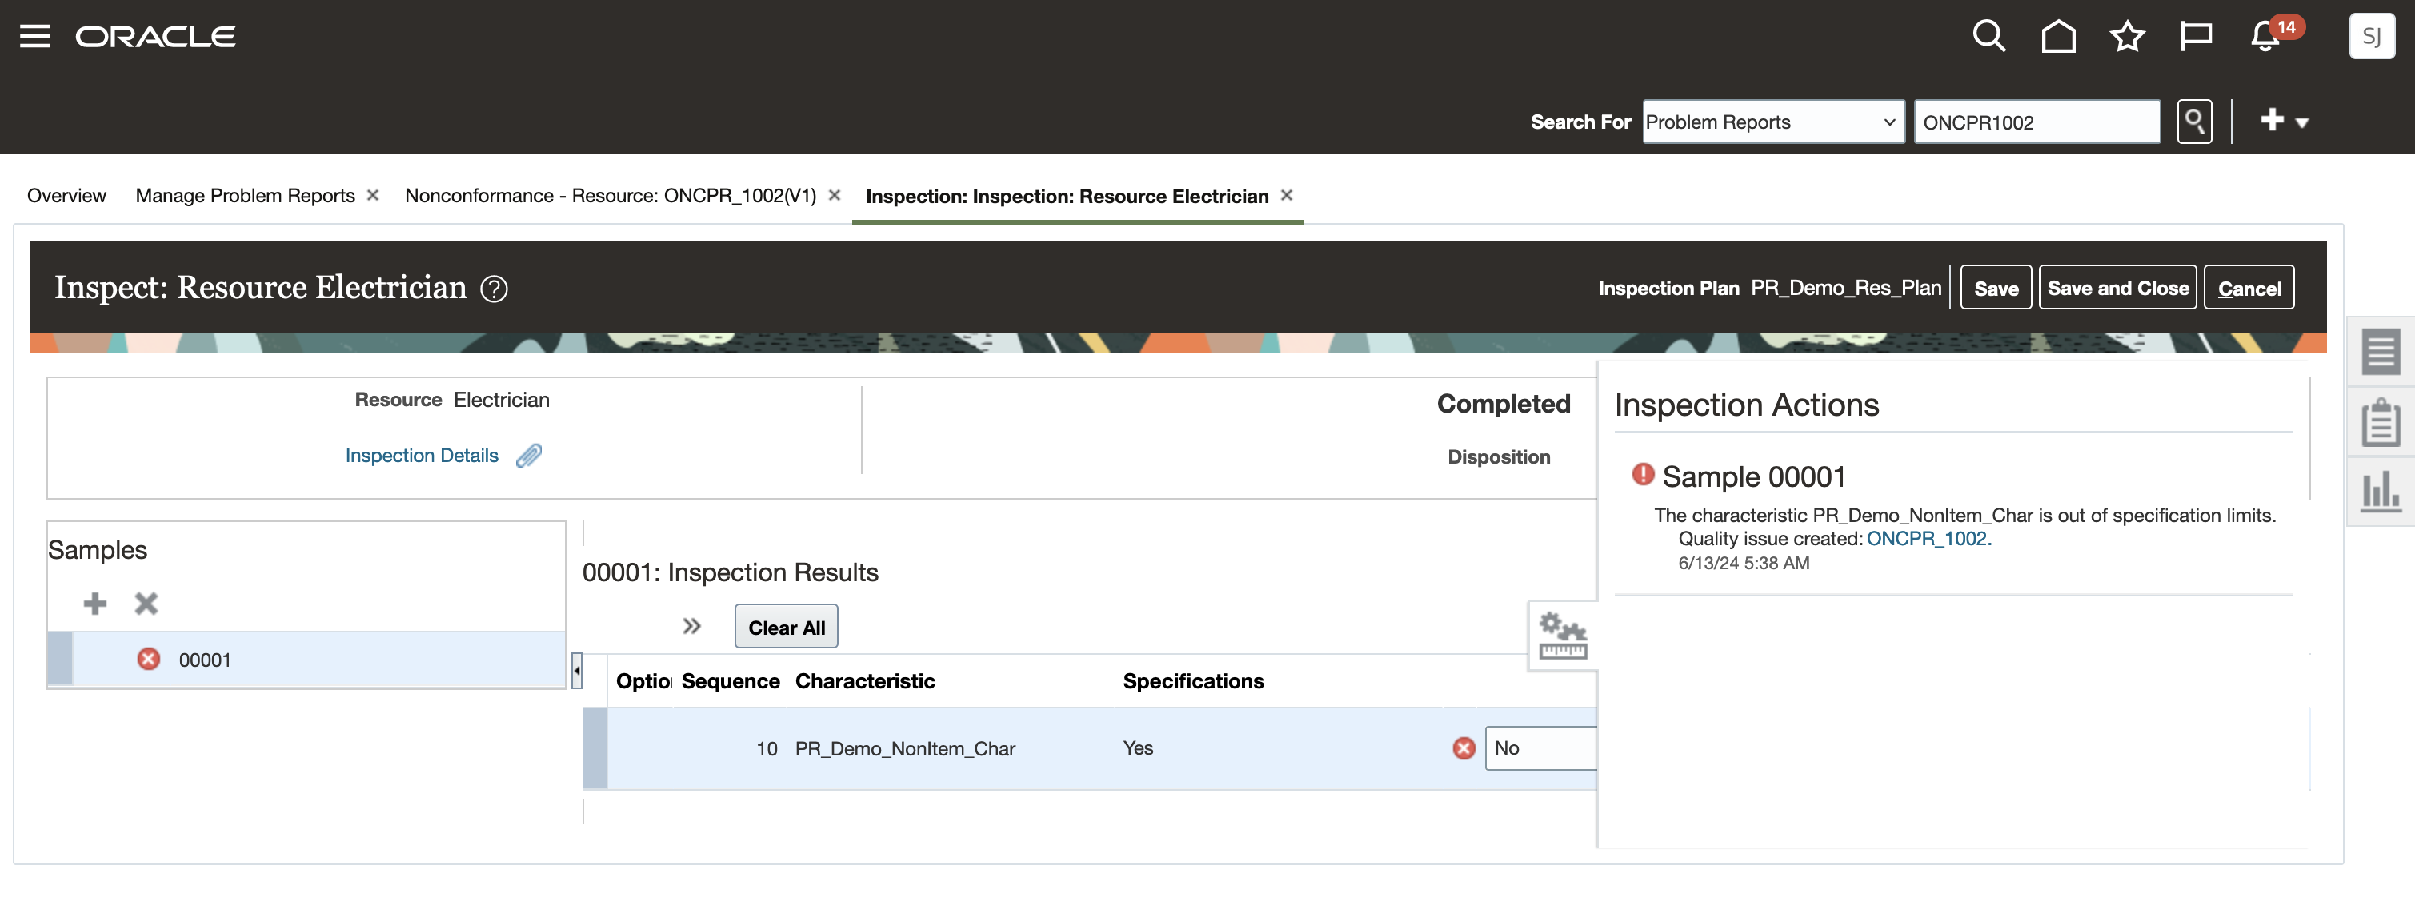The height and width of the screenshot is (897, 2415).
Task: Open the ONCPR_1002 quality issue link
Action: click(1925, 538)
